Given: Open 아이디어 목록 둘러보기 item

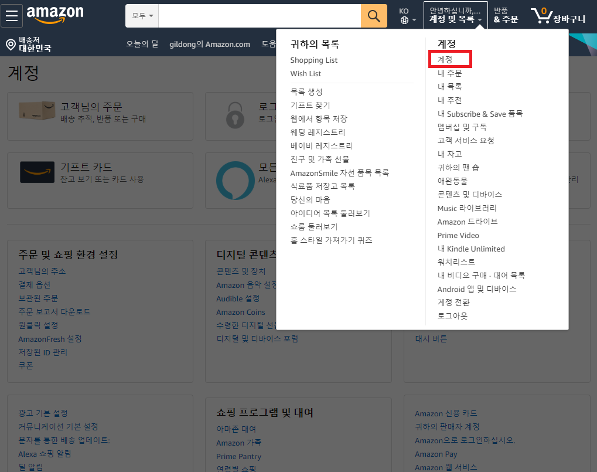Looking at the screenshot, I should click(x=330, y=213).
